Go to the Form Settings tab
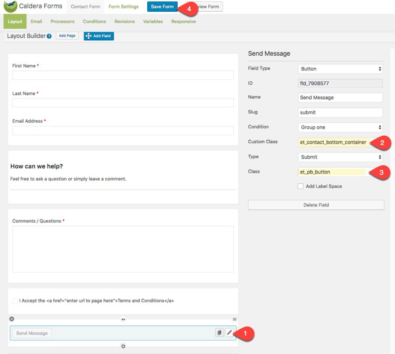The image size is (395, 354). [123, 7]
